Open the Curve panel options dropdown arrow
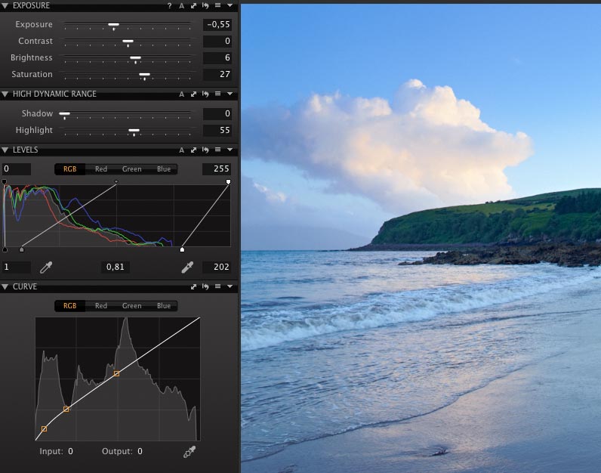Image resolution: width=601 pixels, height=473 pixels. click(230, 286)
